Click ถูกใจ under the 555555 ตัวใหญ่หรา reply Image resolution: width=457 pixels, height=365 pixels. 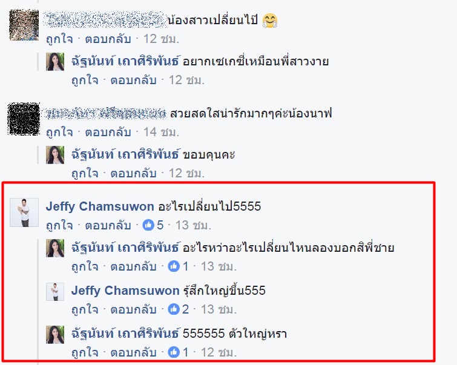85,352
